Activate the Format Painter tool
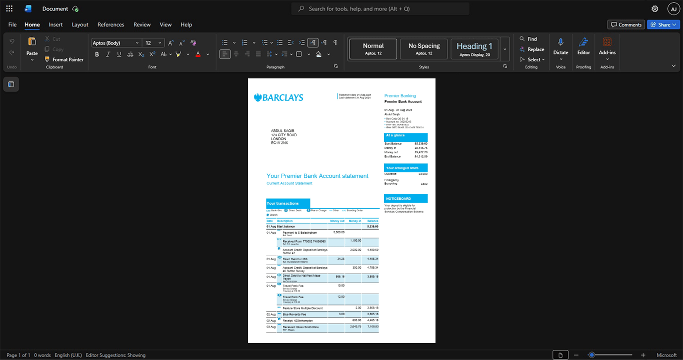Image resolution: width=683 pixels, height=360 pixels. pyautogui.click(x=64, y=59)
